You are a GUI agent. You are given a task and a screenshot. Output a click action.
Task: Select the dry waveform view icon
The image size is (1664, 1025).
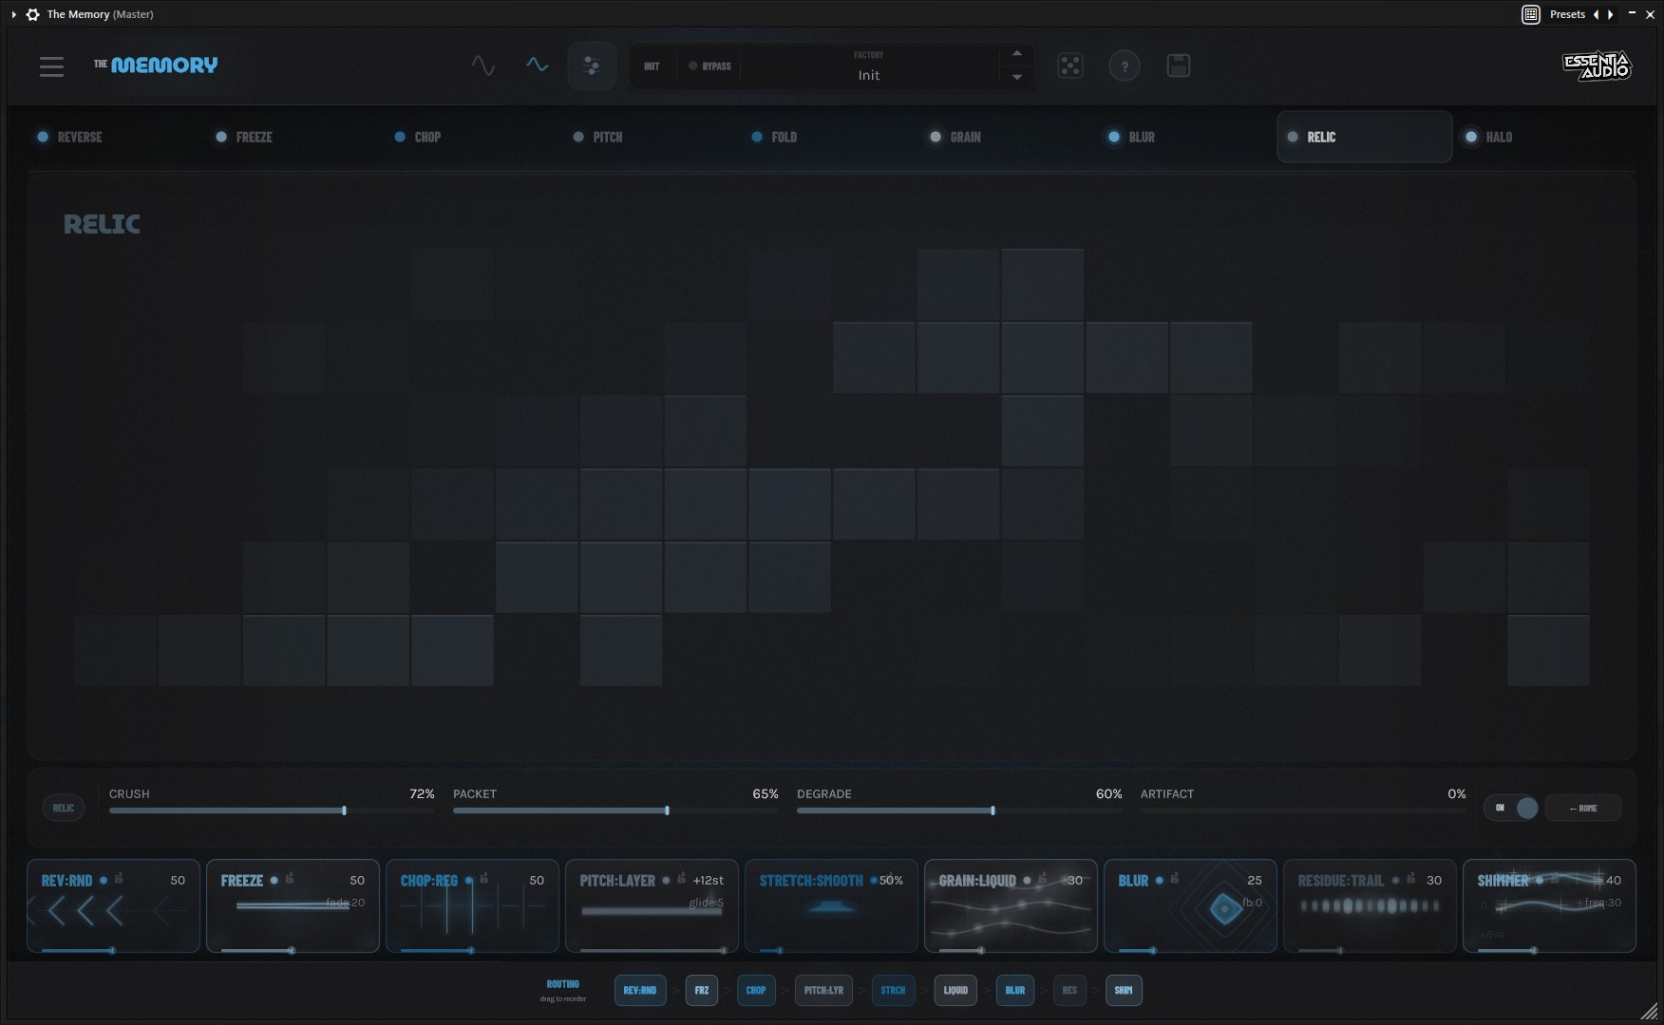(484, 66)
